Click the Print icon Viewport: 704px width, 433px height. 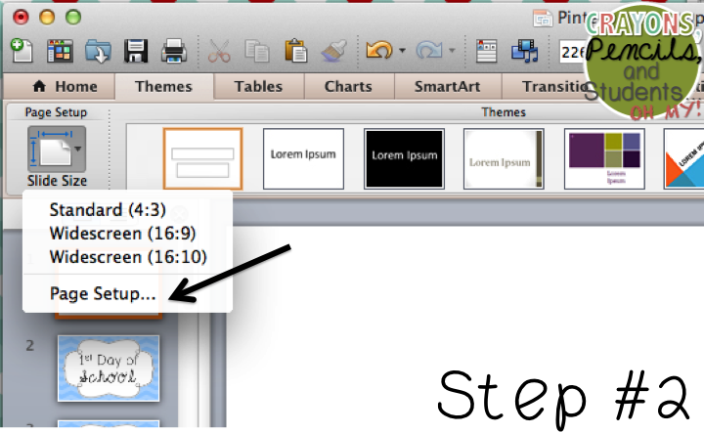pyautogui.click(x=173, y=49)
